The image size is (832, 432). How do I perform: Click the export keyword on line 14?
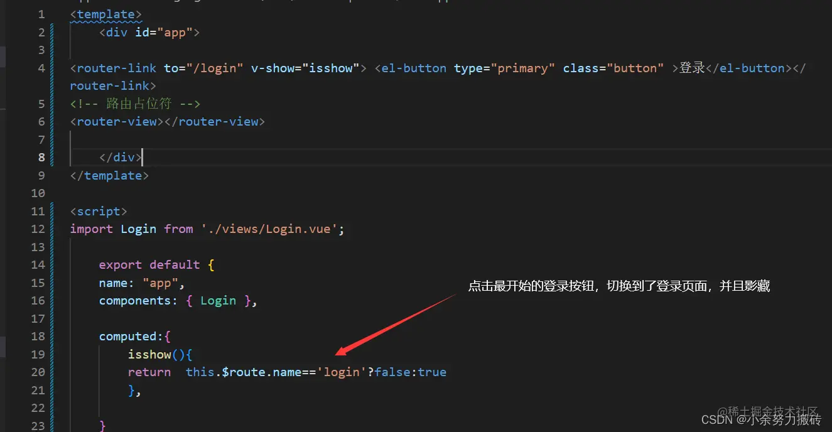click(x=121, y=264)
